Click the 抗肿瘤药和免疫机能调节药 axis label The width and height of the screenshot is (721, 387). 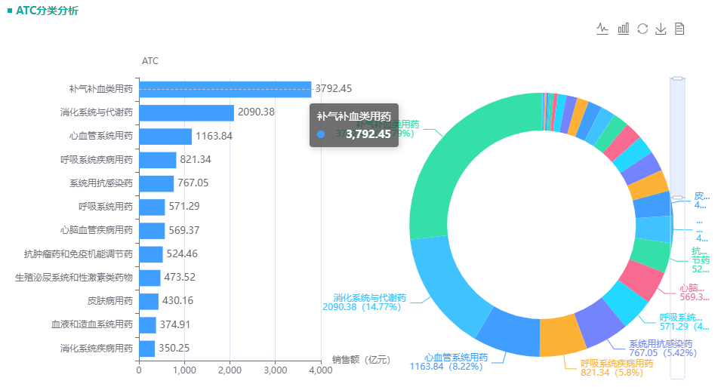click(x=79, y=254)
